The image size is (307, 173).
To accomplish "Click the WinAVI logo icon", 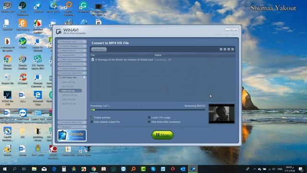I will coord(59,31).
